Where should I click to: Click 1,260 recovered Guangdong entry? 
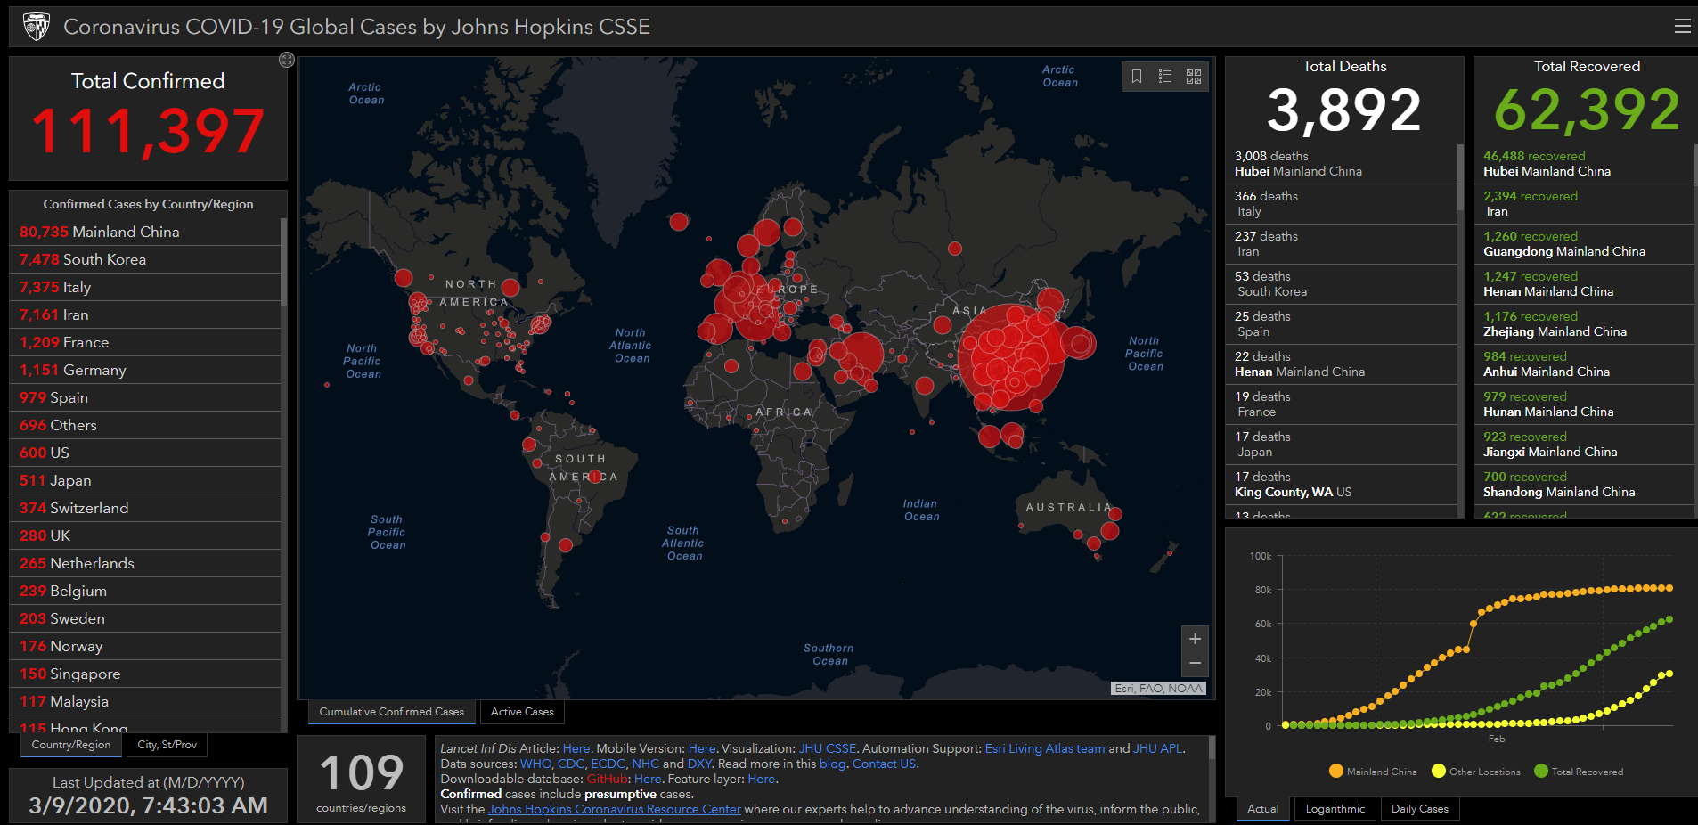point(1584,244)
